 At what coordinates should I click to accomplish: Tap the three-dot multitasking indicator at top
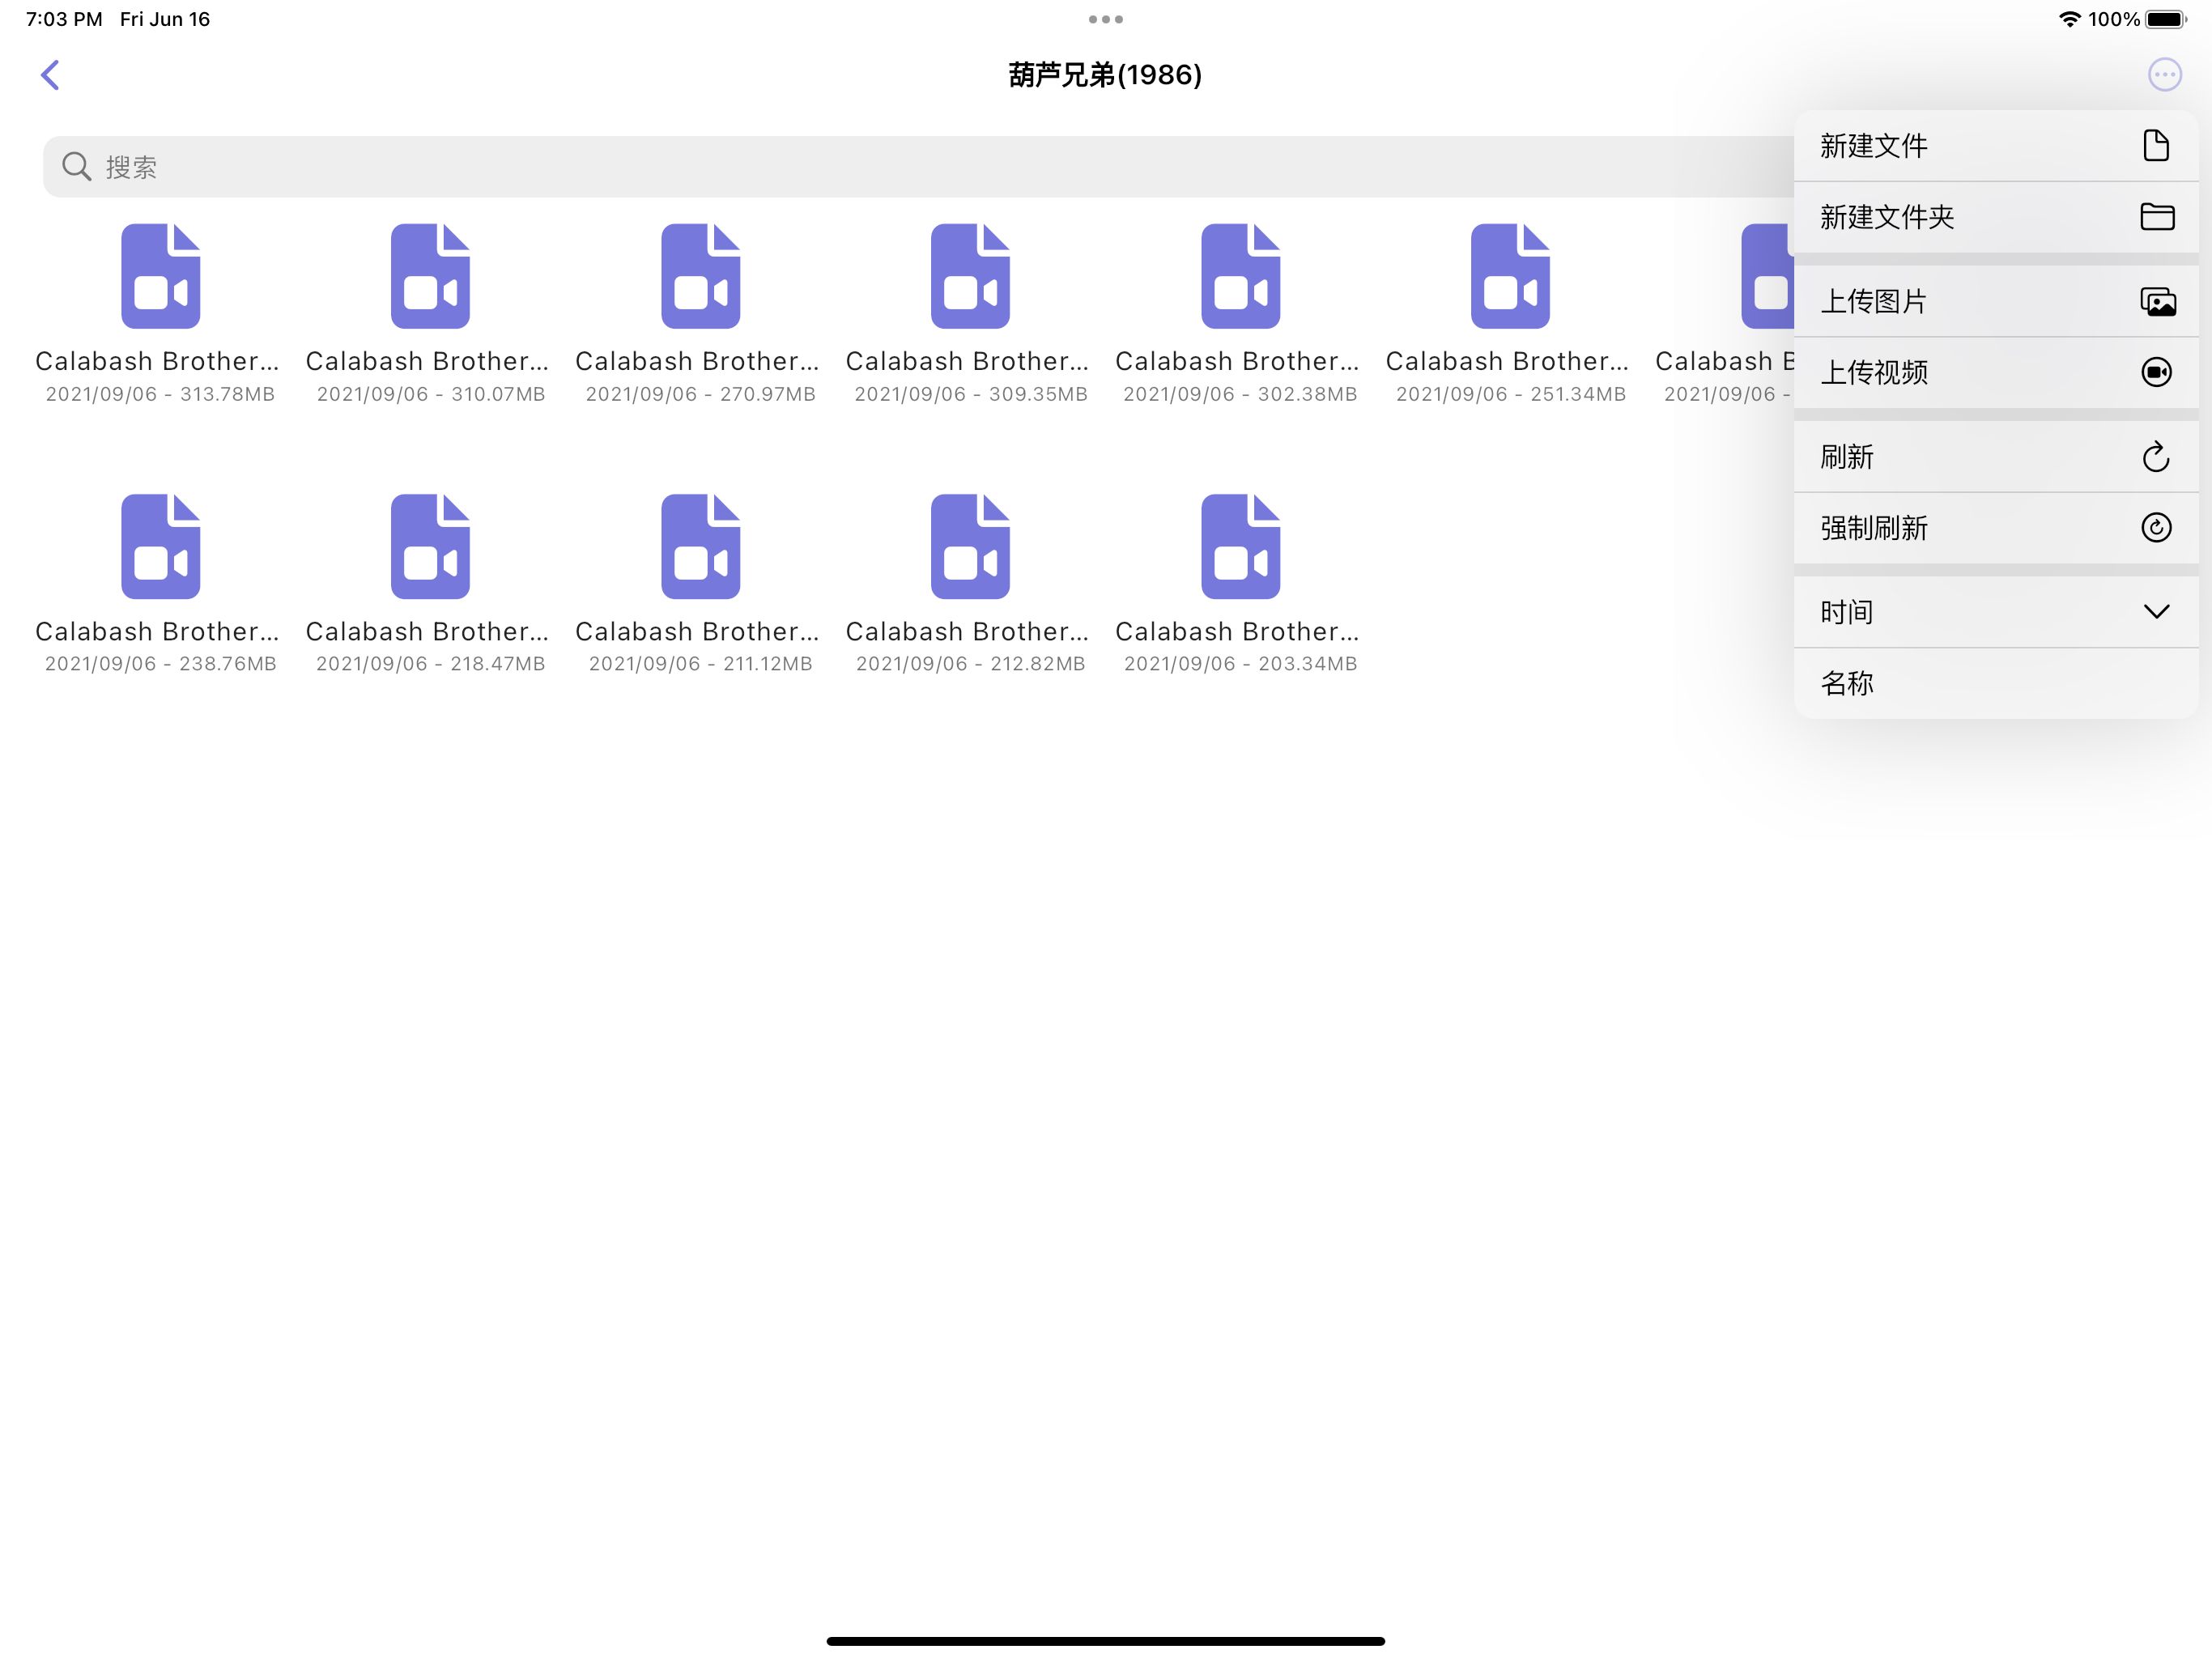click(x=1105, y=19)
